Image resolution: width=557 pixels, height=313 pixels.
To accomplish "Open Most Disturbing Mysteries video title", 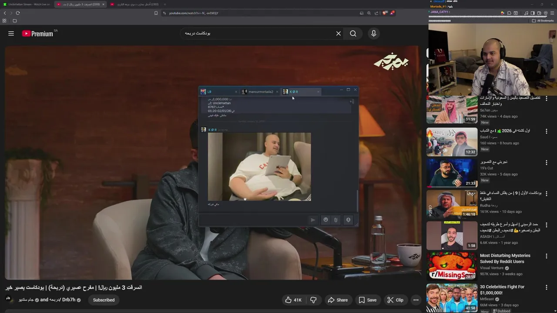I will pos(505,259).
